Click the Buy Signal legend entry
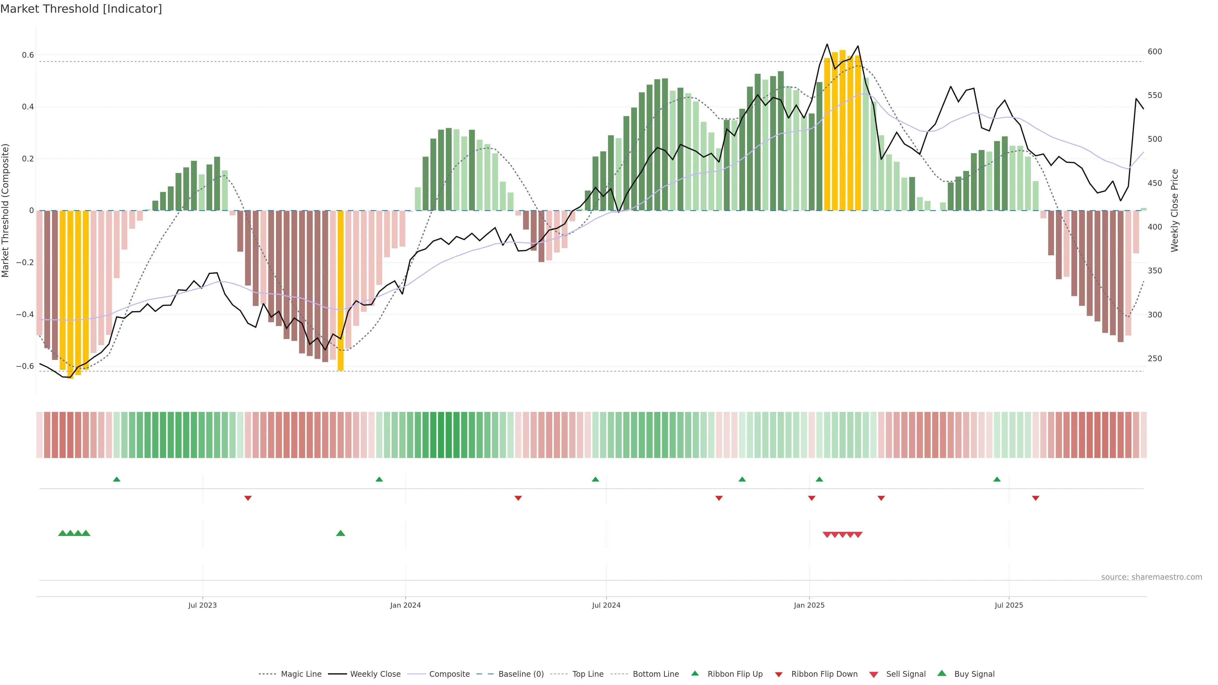This screenshot has width=1218, height=685. pos(974,674)
